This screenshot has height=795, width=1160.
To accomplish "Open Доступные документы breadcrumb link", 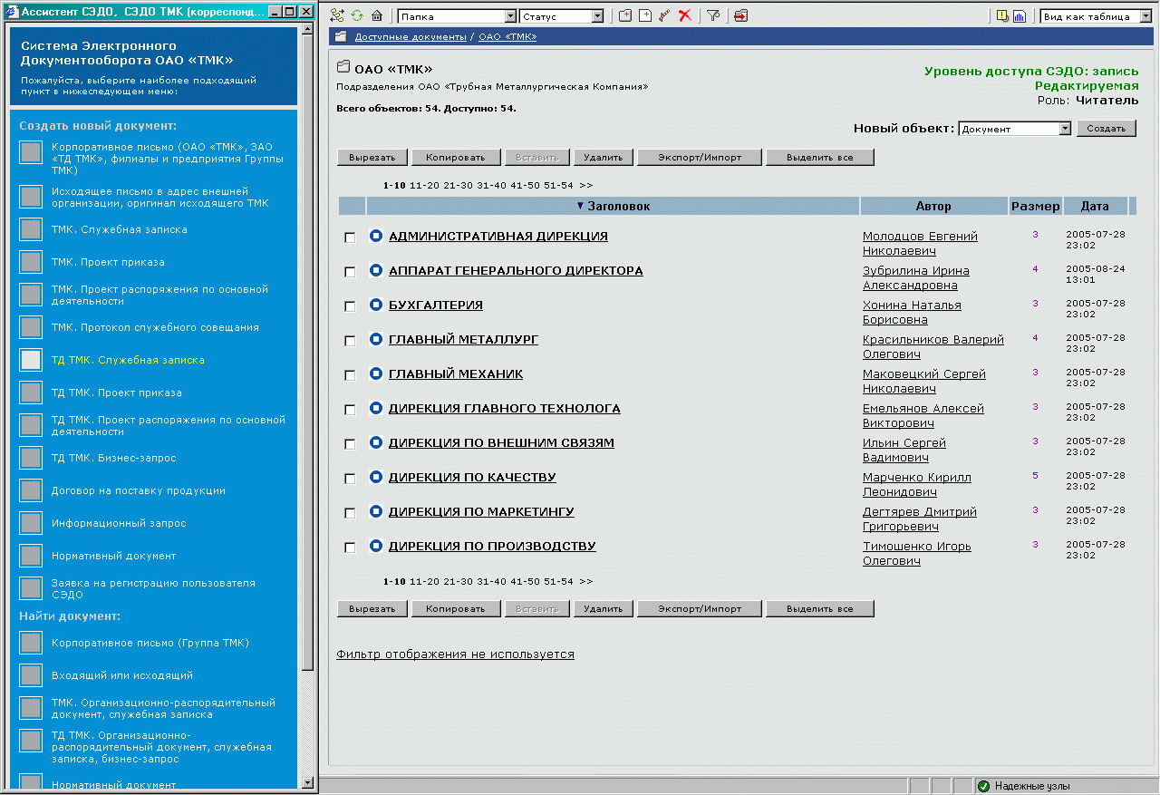I will point(411,37).
